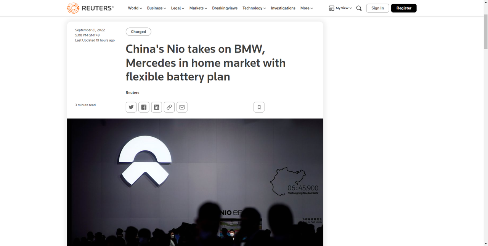
Task: Expand the Markets dropdown
Action: point(198,8)
